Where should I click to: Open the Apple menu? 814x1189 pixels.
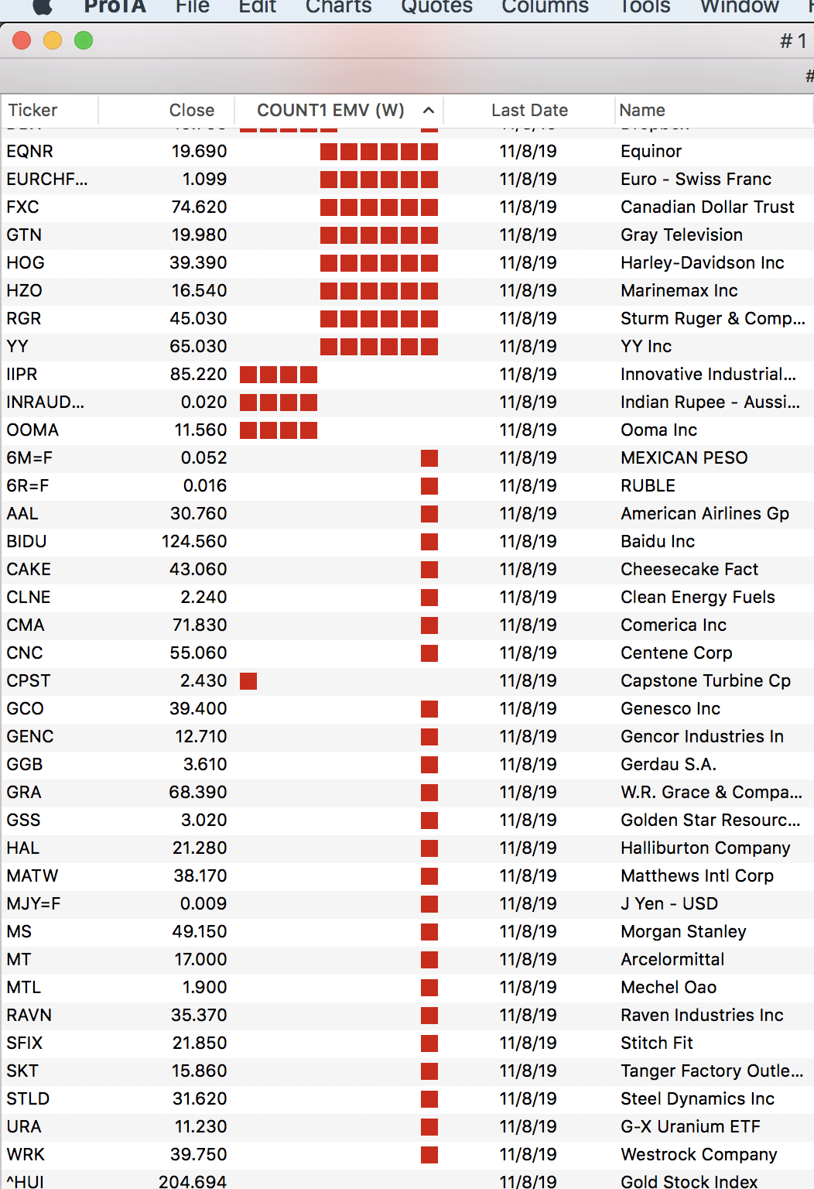pyautogui.click(x=42, y=6)
